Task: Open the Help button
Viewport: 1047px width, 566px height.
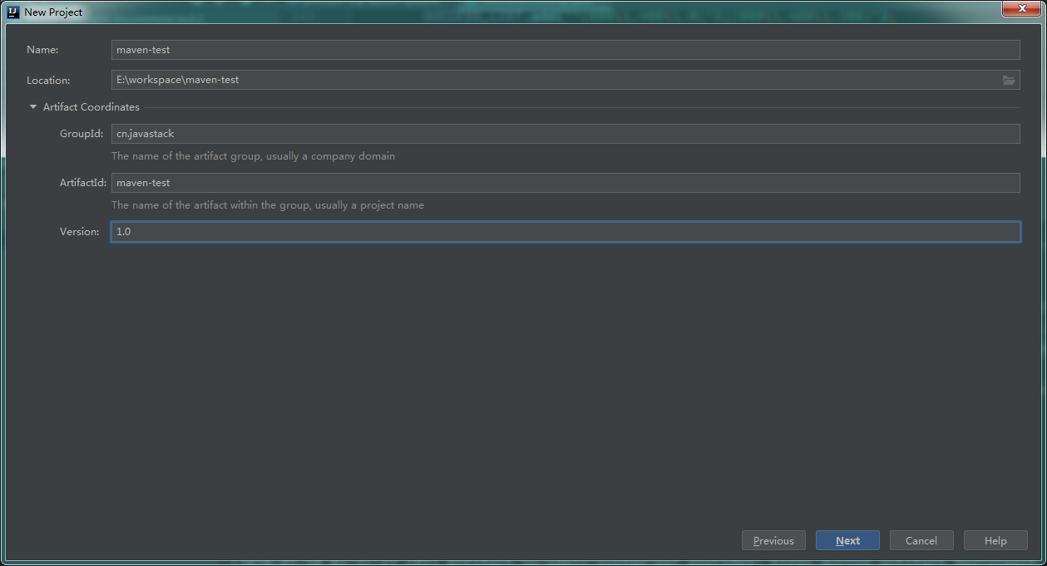Action: tap(995, 541)
